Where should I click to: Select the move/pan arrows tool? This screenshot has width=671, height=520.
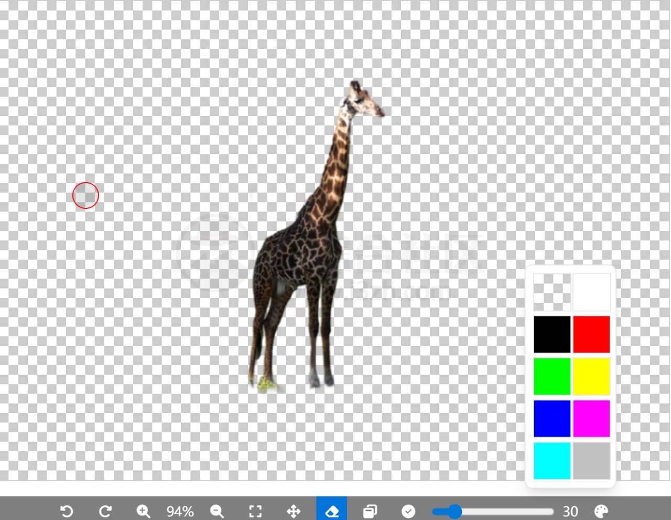point(294,511)
